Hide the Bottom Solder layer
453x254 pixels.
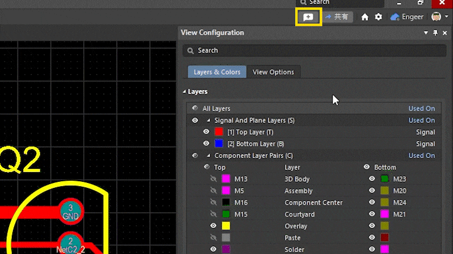point(372,249)
